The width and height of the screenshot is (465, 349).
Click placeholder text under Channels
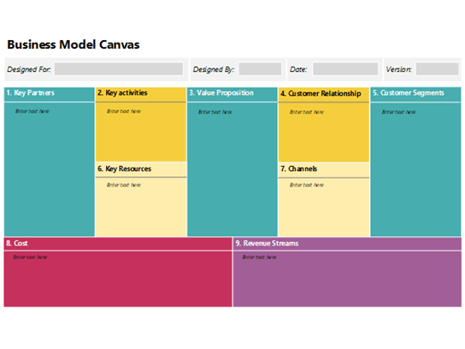pos(307,185)
